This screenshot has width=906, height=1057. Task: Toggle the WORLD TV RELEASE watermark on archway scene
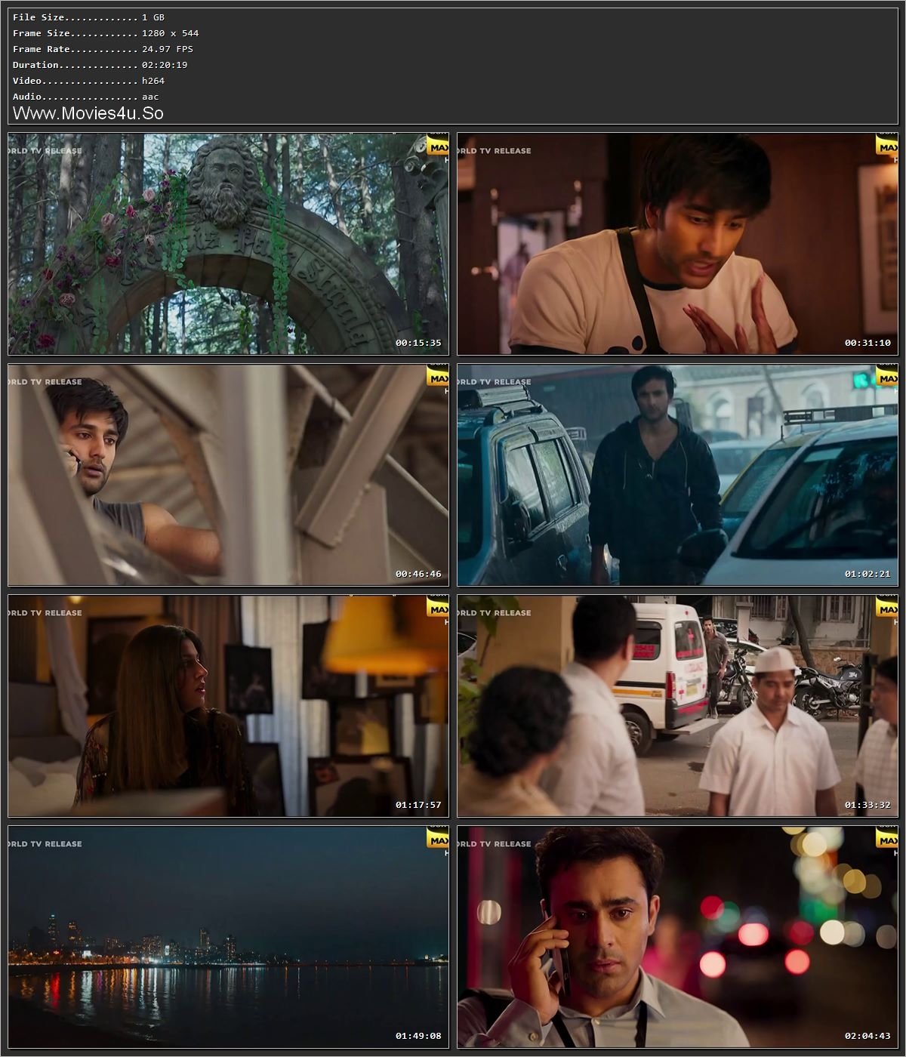(x=44, y=151)
